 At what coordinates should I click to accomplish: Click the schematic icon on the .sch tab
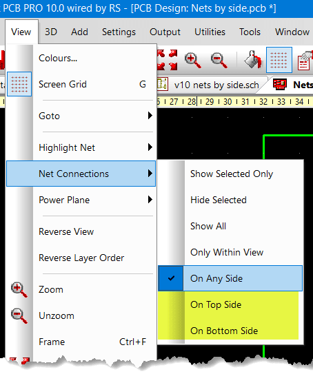pyautogui.click(x=162, y=84)
